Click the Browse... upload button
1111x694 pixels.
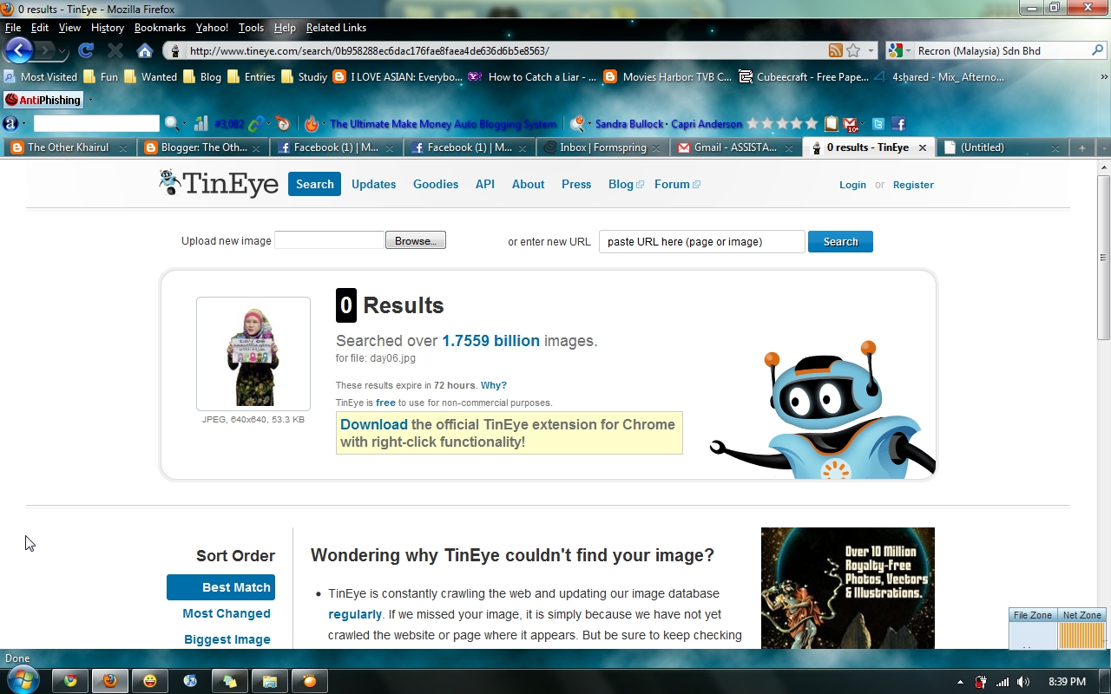click(416, 240)
